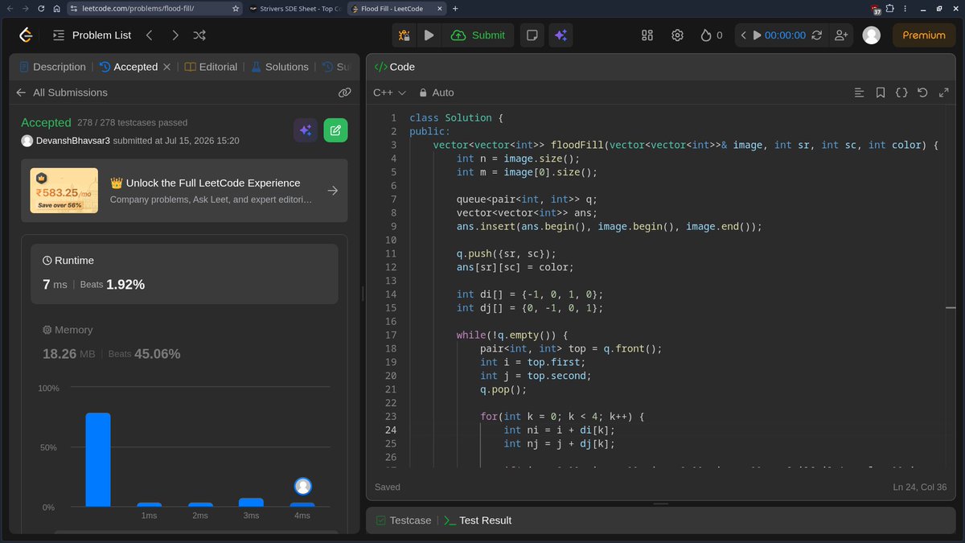Reset the timer refresh icon
The image size is (965, 543).
(x=817, y=35)
